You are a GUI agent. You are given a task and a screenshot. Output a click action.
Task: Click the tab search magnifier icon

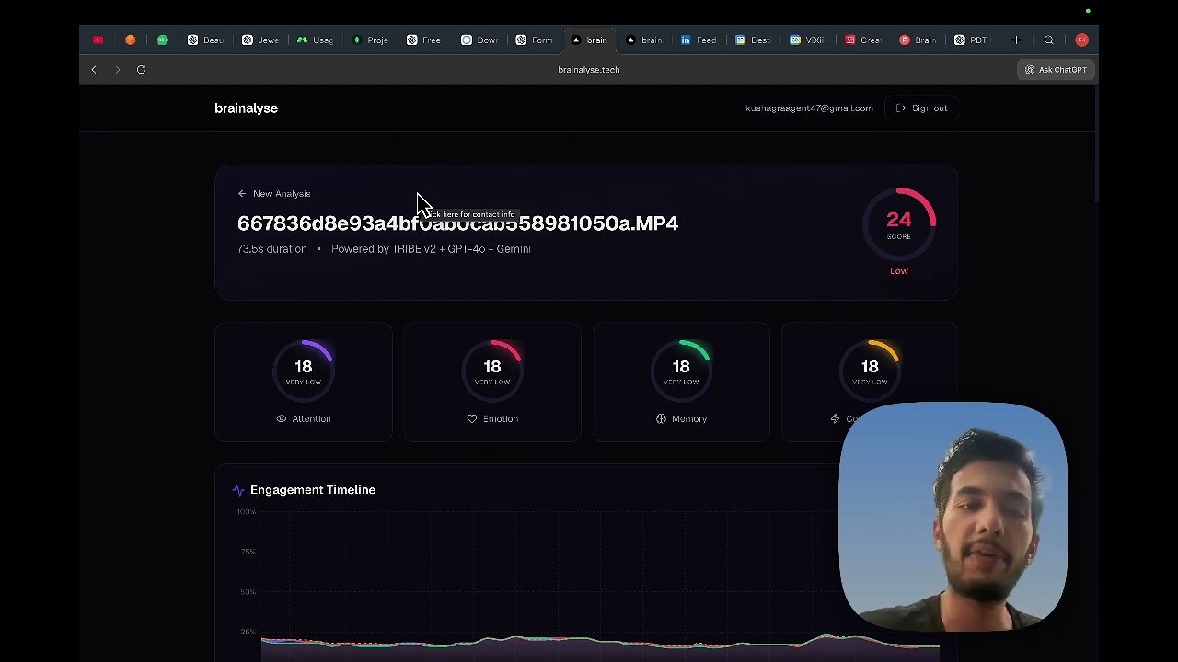pos(1049,40)
